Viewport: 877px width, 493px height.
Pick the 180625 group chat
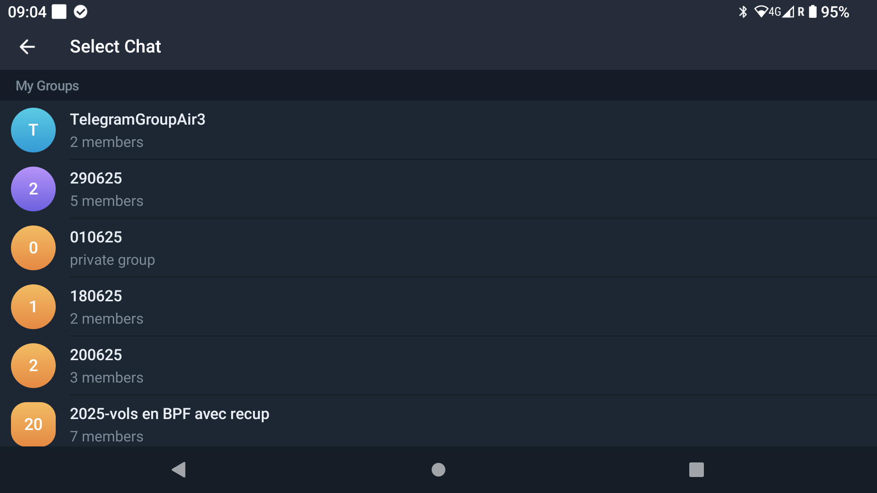438,307
